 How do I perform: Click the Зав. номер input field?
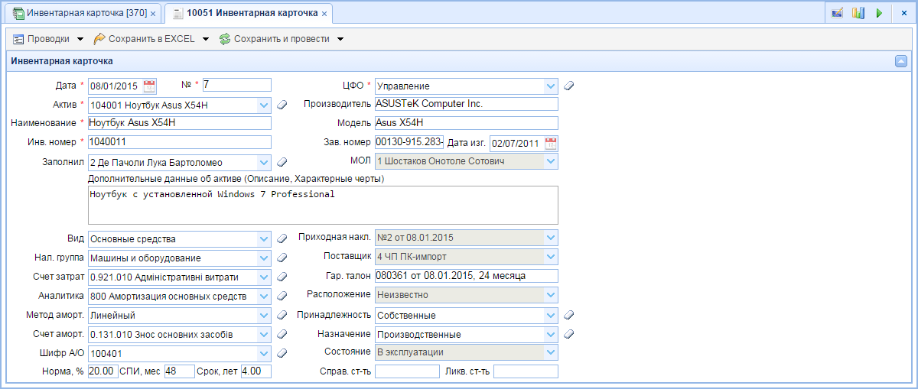point(409,141)
